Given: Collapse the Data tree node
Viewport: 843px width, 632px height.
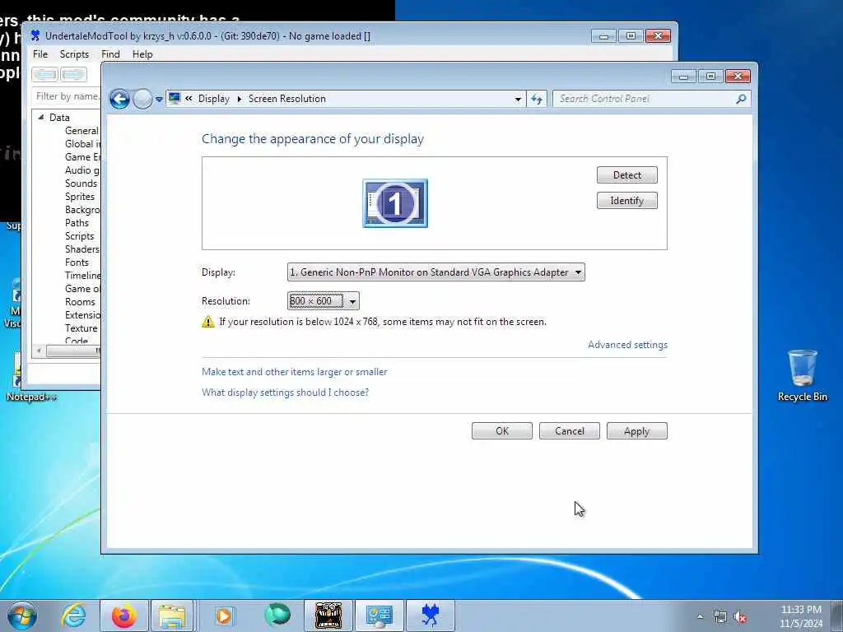Looking at the screenshot, I should tap(41, 117).
